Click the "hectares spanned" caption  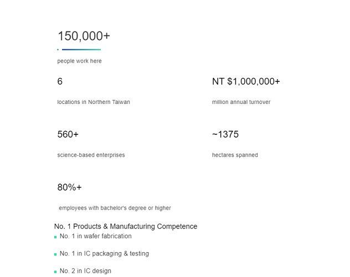[235, 155]
